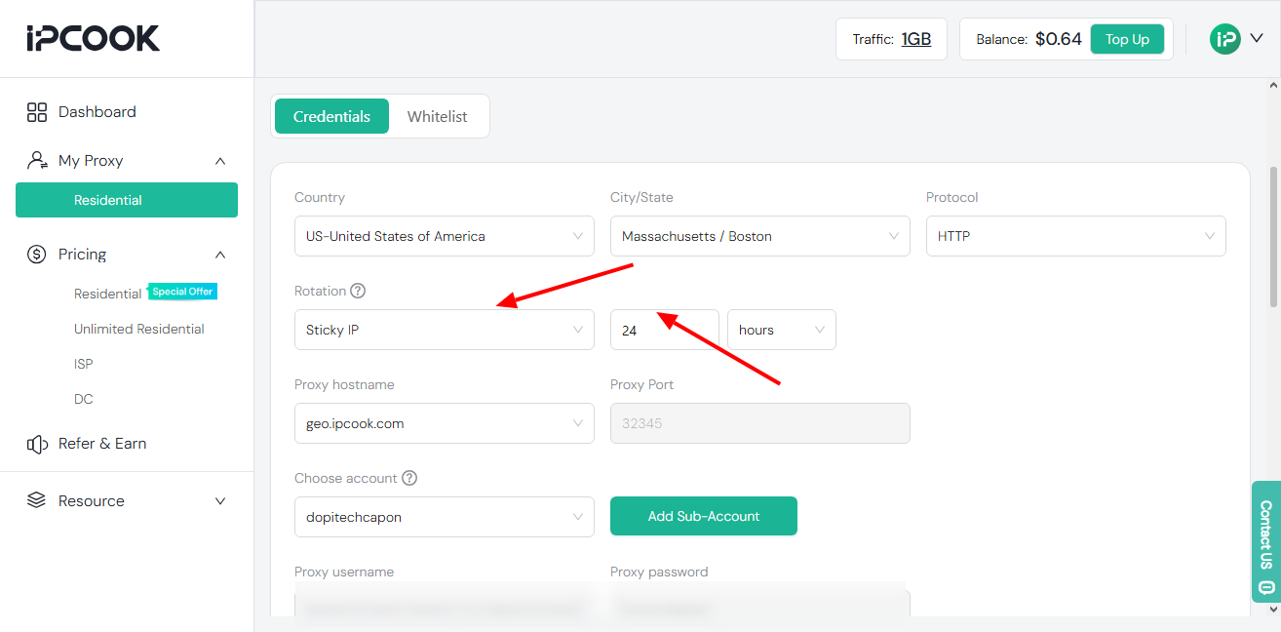Click the Contact Us chat icon
Screen dimensions: 1281x632
pyautogui.click(x=1265, y=587)
